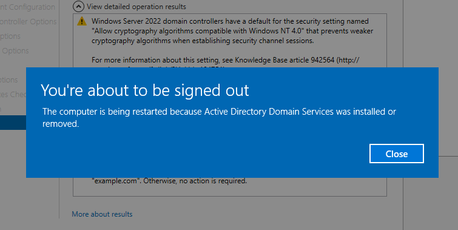This screenshot has height=230, width=458.
Task: Select the Additional Options sidebar step
Action: 15,51
